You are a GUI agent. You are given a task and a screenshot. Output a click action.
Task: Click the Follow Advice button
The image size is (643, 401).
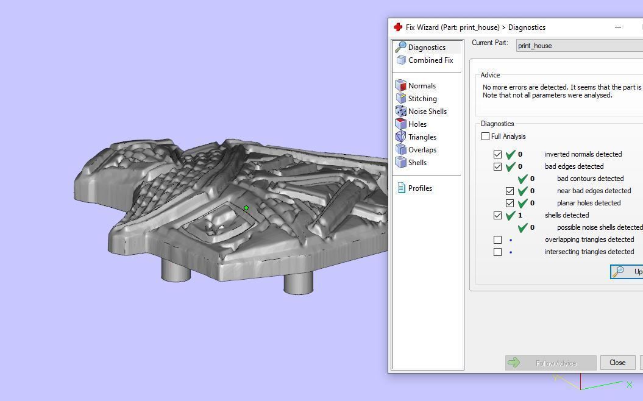click(551, 363)
